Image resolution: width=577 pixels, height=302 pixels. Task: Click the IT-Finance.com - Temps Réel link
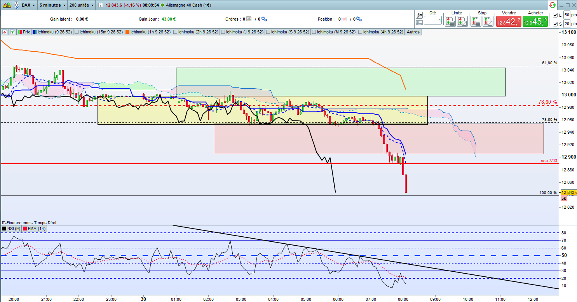[x=29, y=222]
